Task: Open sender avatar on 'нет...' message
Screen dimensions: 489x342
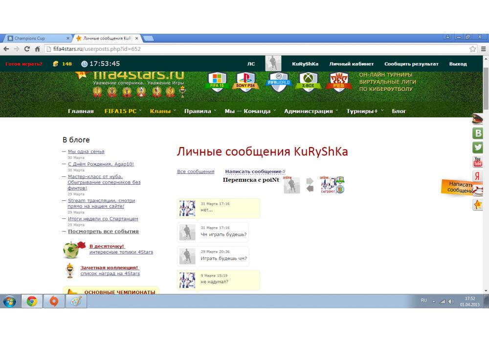Action: (x=187, y=209)
